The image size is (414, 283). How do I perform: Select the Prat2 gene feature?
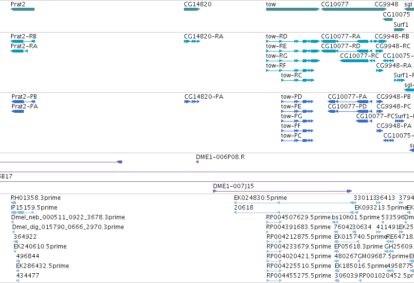click(x=22, y=9)
